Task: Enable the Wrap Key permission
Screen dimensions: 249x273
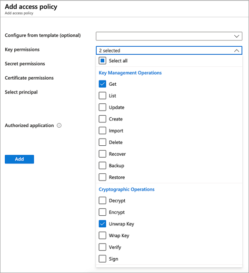Action: click(102, 235)
